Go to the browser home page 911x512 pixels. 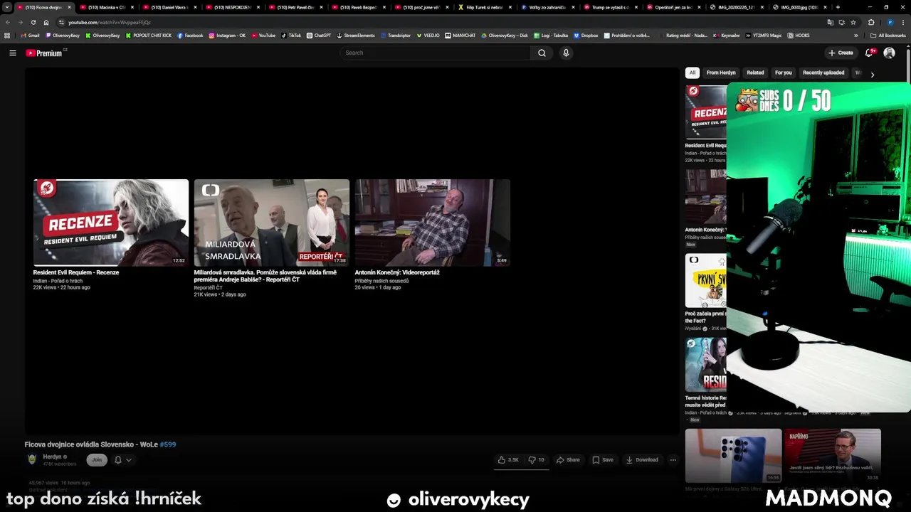(46, 22)
